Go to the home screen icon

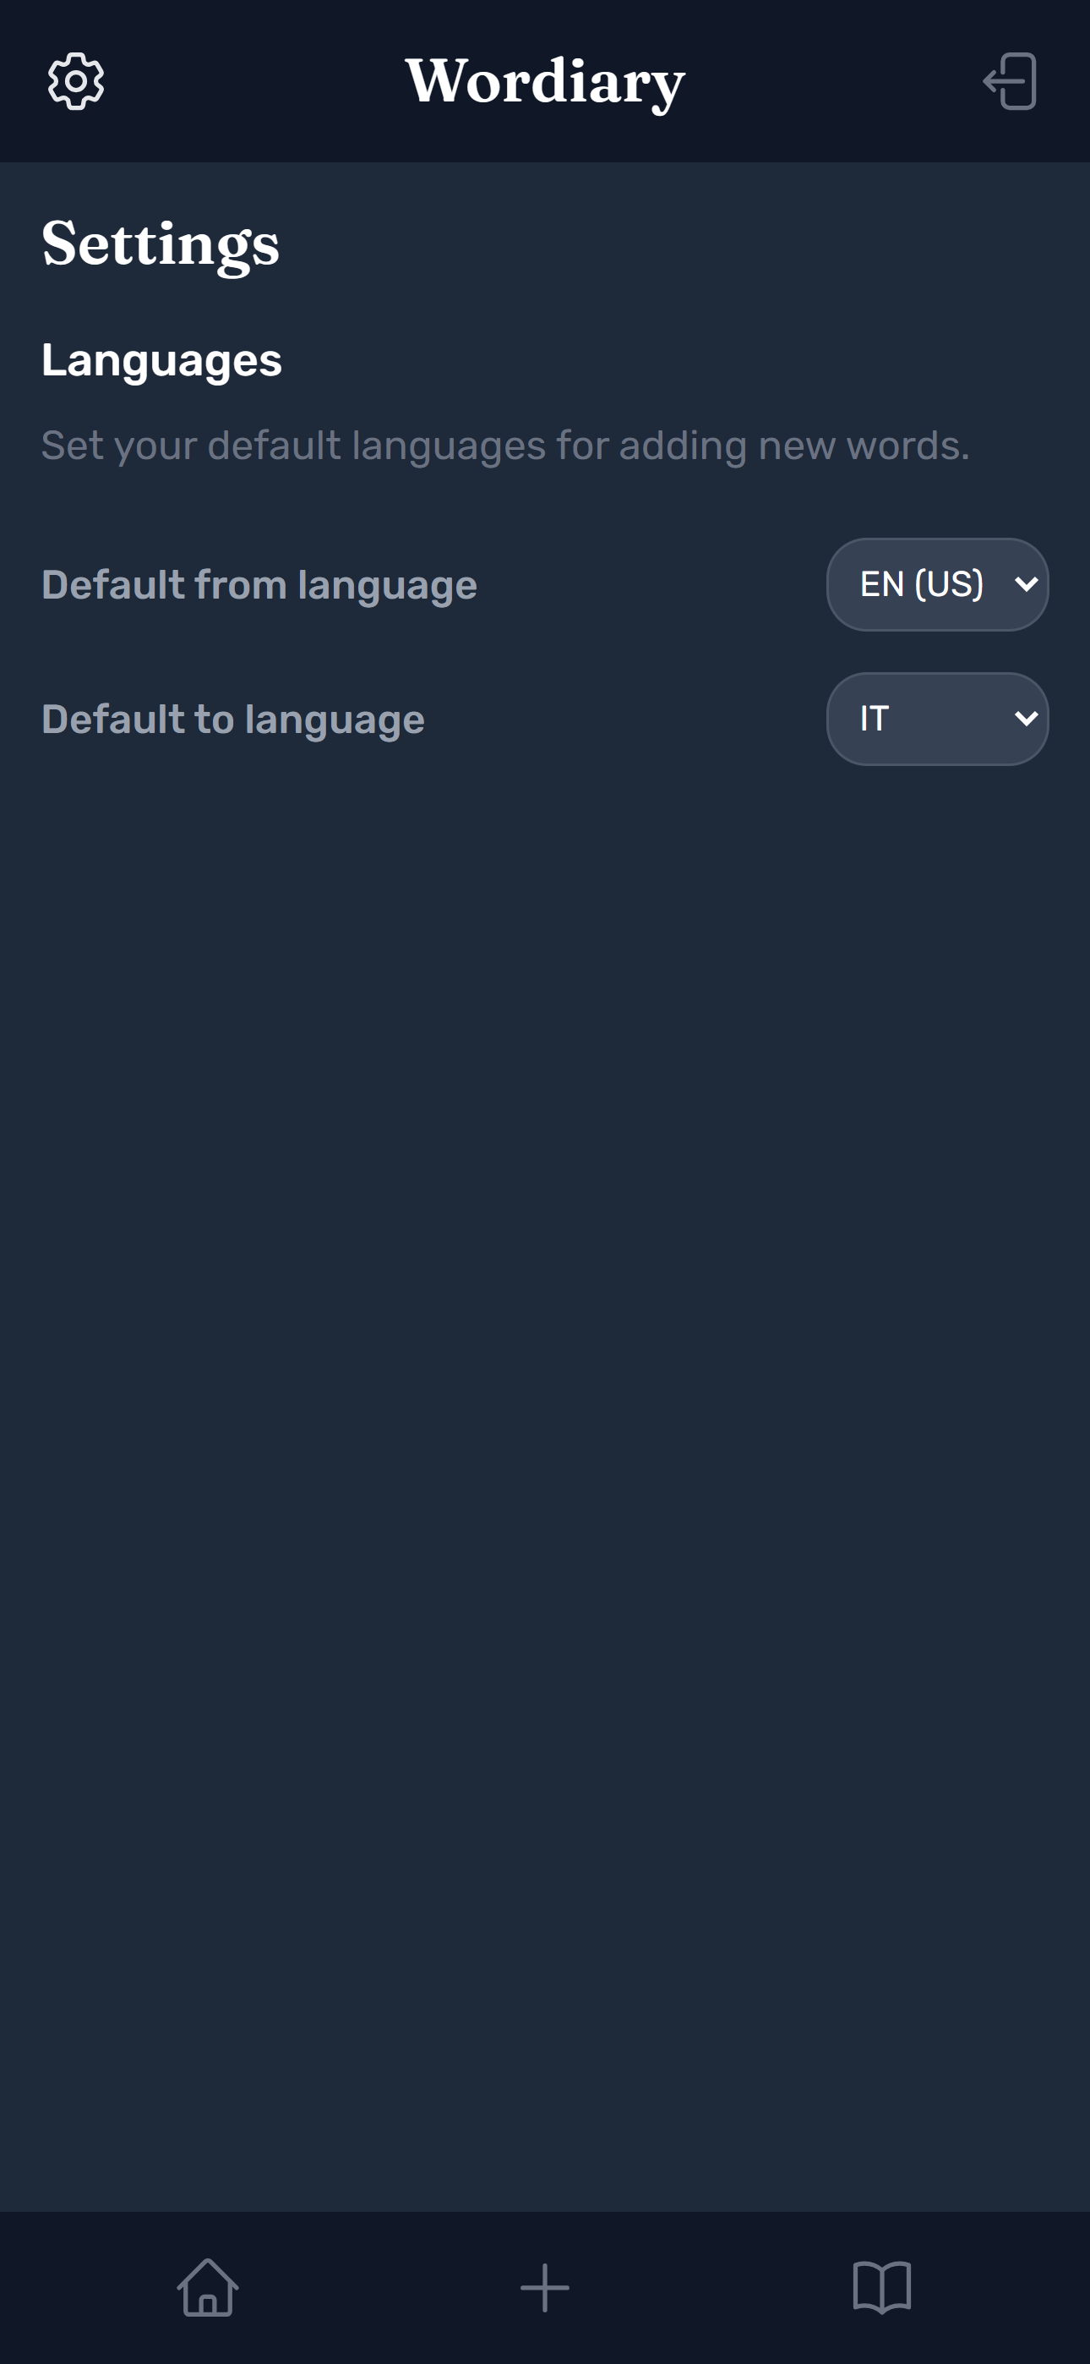coord(207,2287)
